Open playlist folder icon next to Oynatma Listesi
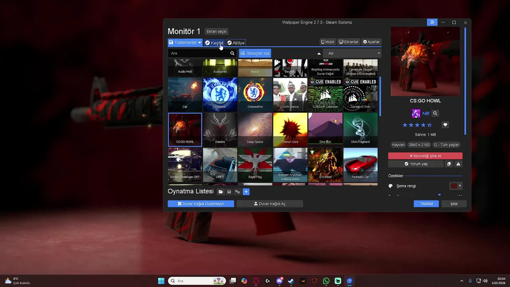510x287 pixels. click(x=221, y=192)
